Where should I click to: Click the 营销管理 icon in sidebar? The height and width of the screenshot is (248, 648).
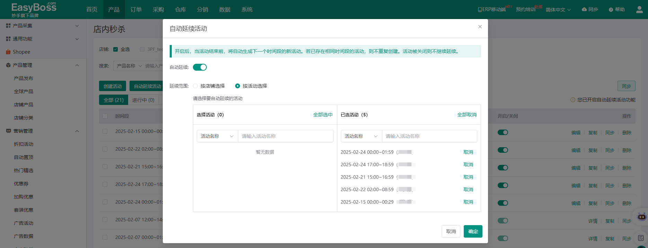pyautogui.click(x=8, y=131)
